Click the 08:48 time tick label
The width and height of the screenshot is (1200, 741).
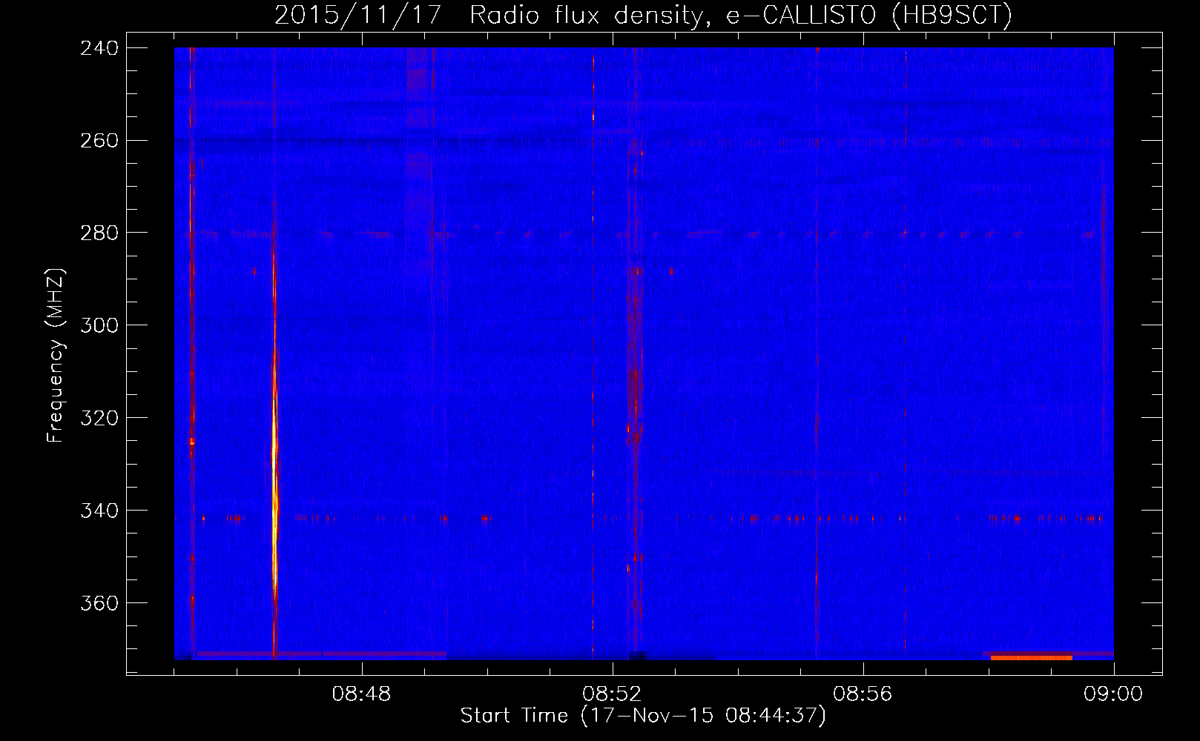coord(361,694)
